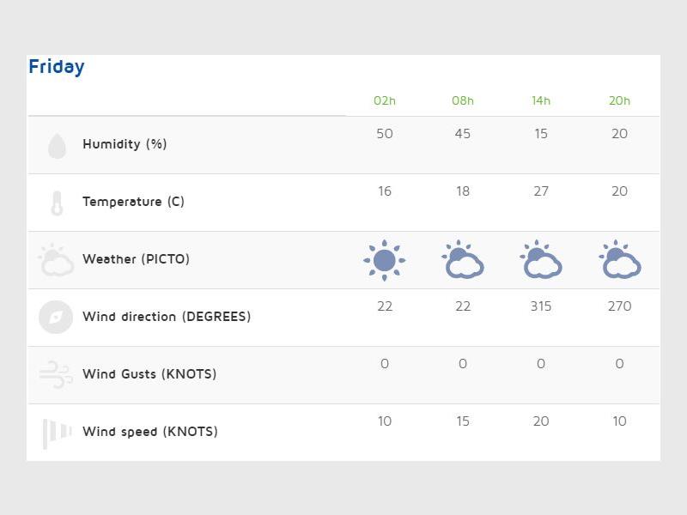
Task: Select the partly cloudy icon at 08h
Action: click(463, 260)
